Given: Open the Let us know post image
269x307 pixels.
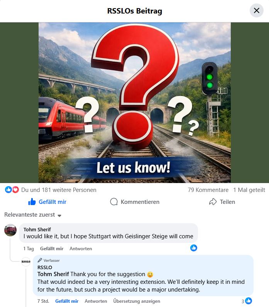Looking at the screenshot, I should [135, 102].
